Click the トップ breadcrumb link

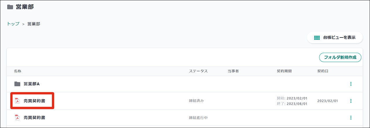pos(13,24)
